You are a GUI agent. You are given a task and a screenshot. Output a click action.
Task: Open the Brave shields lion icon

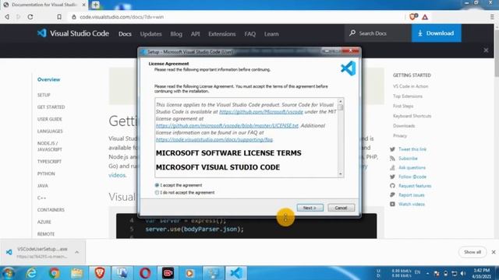click(413, 17)
